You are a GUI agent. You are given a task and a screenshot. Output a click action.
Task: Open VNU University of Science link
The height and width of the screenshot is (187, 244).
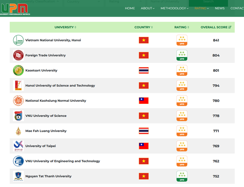point(46,116)
